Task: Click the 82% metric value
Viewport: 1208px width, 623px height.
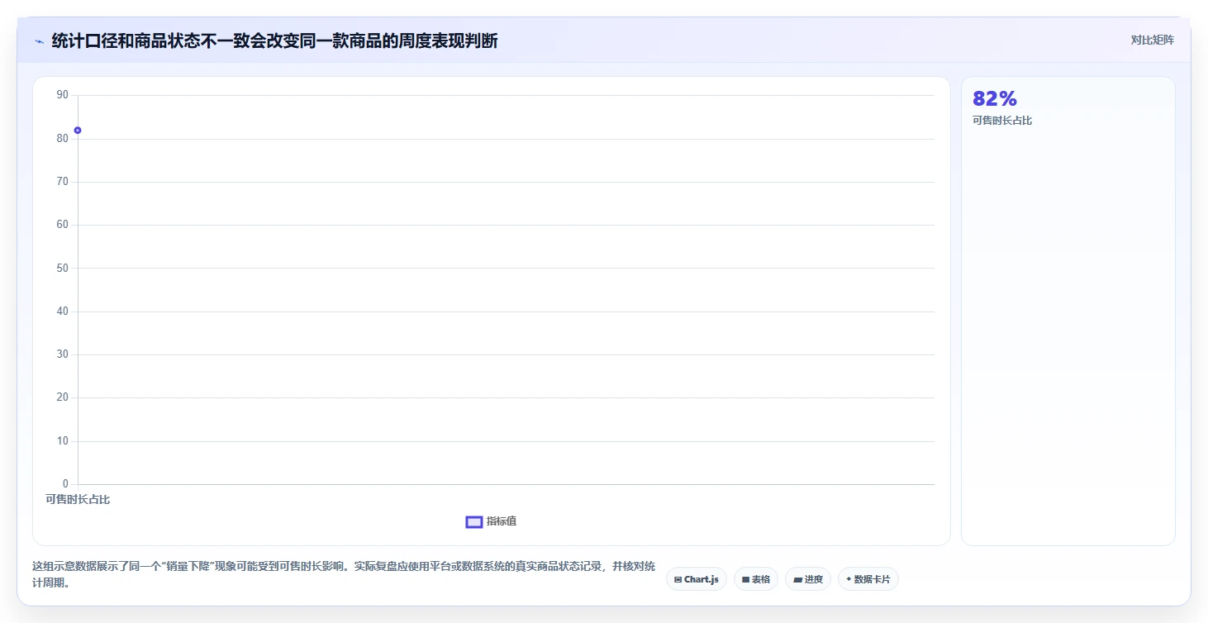Action: [995, 99]
